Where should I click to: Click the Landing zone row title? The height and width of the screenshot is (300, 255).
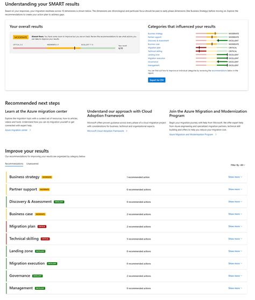click(x=21, y=251)
